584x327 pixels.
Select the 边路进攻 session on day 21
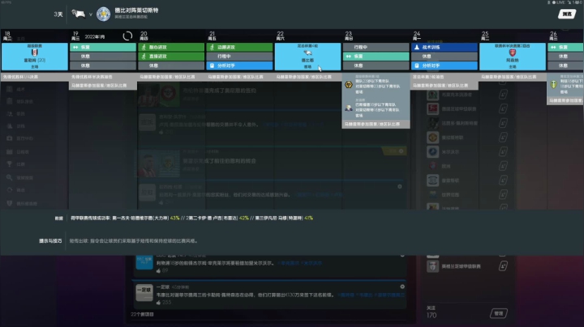click(239, 47)
